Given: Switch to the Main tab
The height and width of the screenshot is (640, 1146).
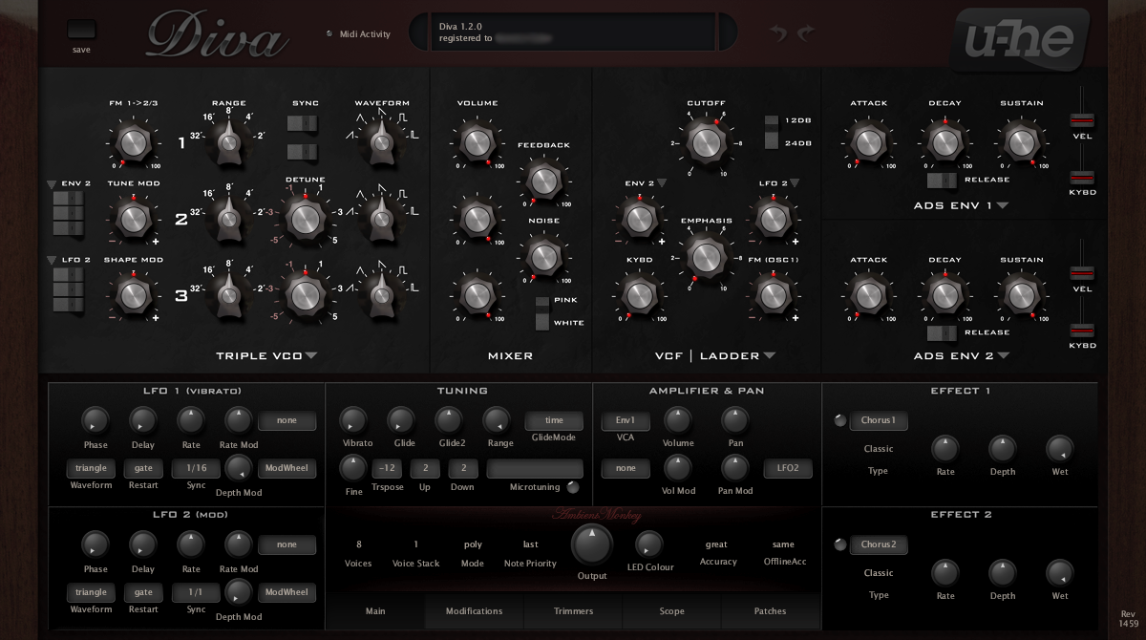Looking at the screenshot, I should pyautogui.click(x=375, y=611).
